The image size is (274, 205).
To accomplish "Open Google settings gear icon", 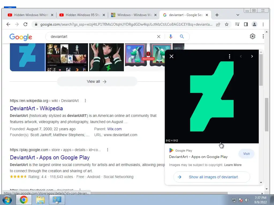I will [x=253, y=36].
